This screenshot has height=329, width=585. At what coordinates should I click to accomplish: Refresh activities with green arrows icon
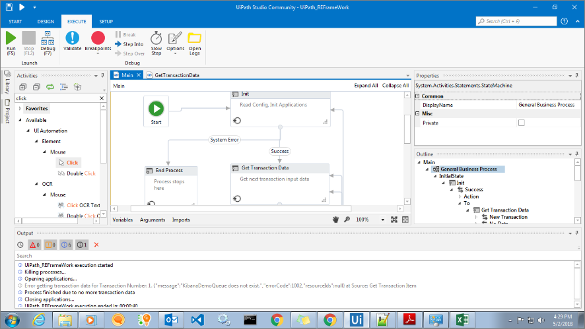point(49,86)
